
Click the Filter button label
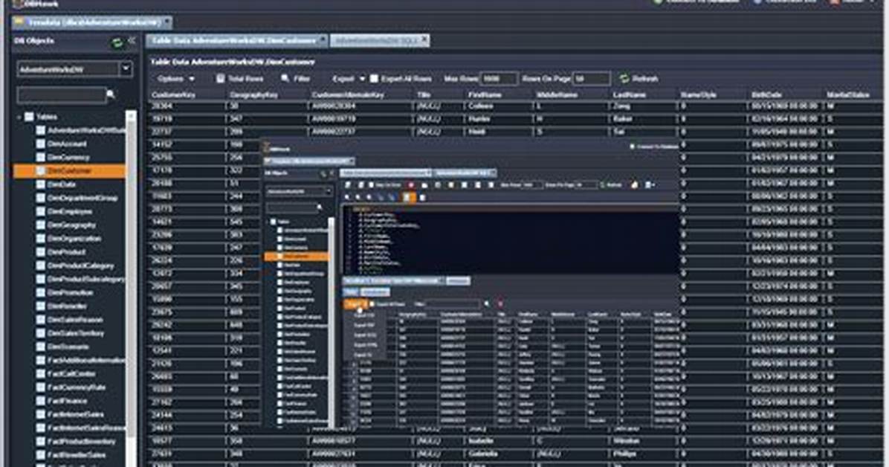302,79
